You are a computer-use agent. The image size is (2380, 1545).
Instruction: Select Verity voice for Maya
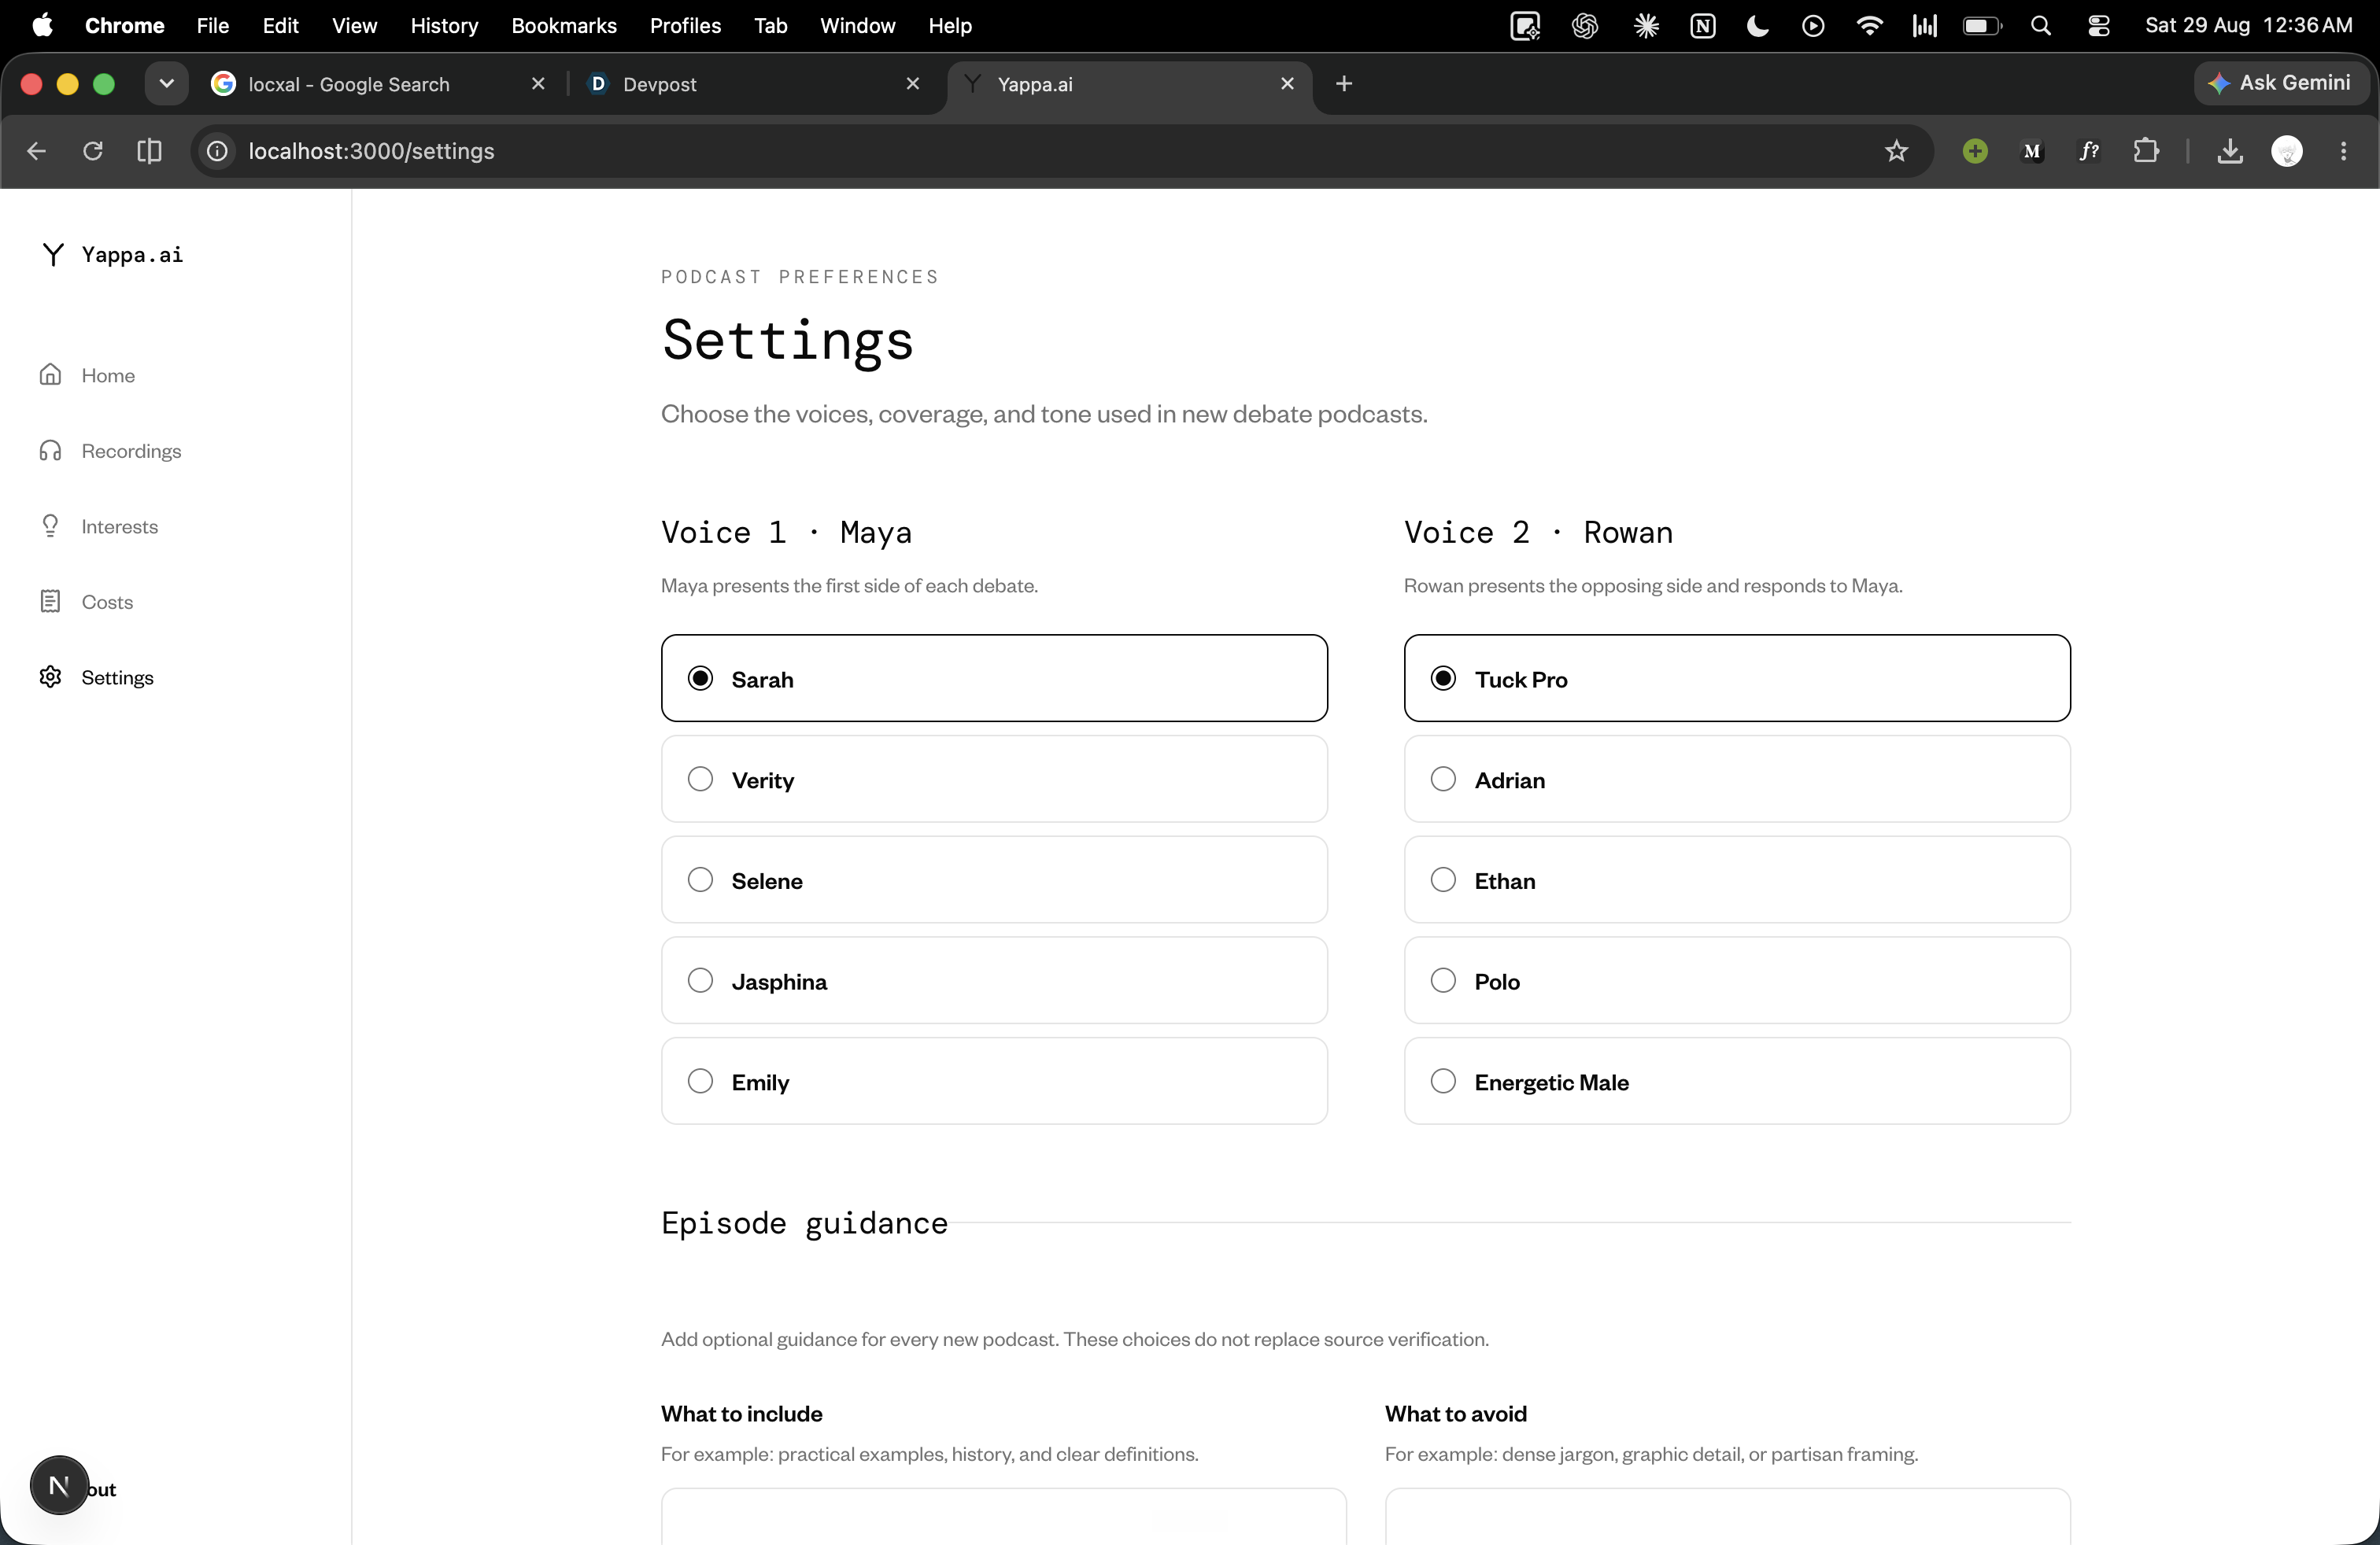994,780
